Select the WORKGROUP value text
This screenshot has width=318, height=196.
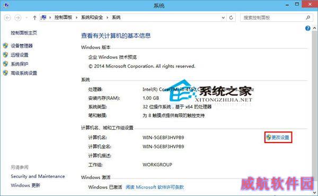(x=157, y=165)
